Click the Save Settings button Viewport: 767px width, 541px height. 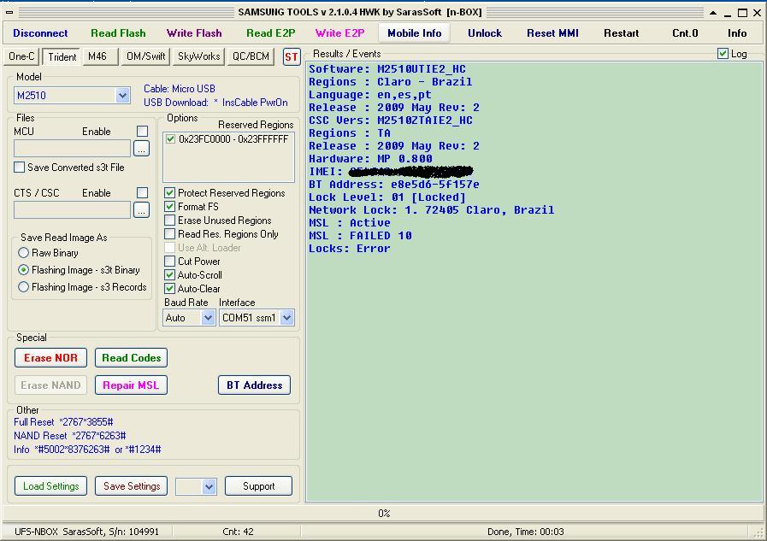[x=132, y=486]
